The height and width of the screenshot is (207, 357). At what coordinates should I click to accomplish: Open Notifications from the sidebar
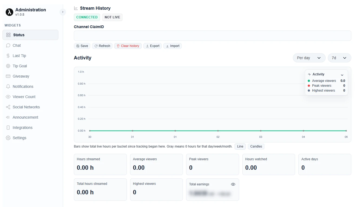point(30,86)
